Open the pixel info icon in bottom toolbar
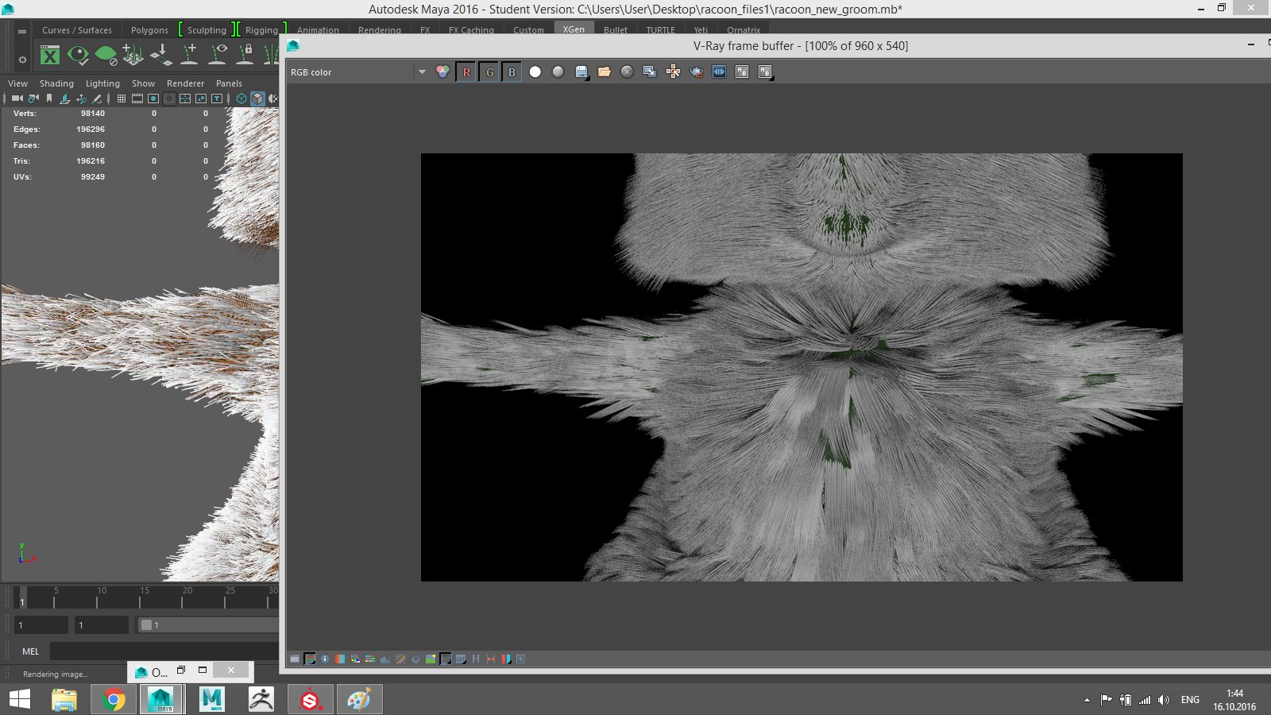The image size is (1271, 715). pyautogui.click(x=325, y=659)
